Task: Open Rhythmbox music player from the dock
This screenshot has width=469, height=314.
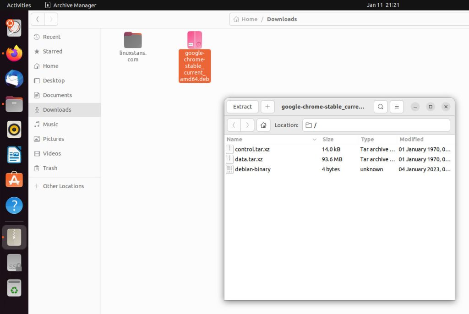Action: click(x=14, y=130)
